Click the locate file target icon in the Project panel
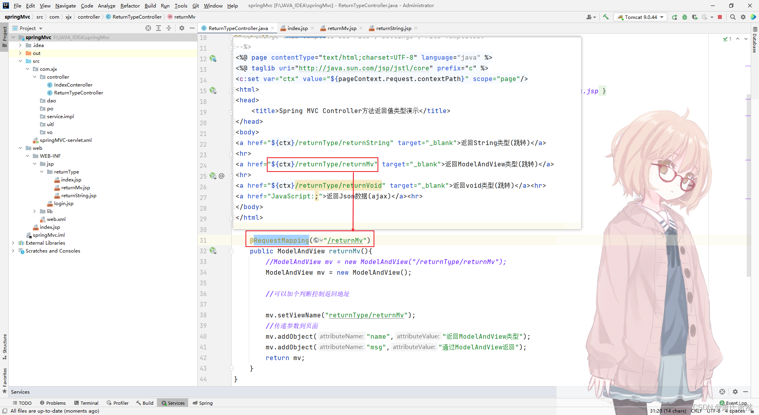This screenshot has height=415, width=759. pyautogui.click(x=148, y=28)
